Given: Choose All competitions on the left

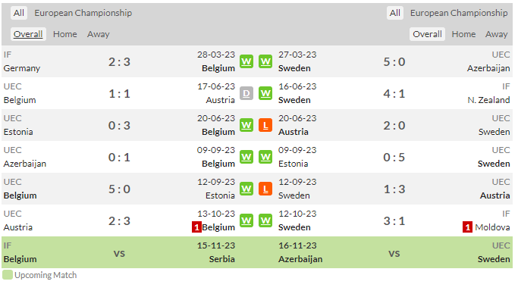Looking at the screenshot, I should coord(19,13).
